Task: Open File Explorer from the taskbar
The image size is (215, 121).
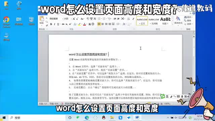Action: click(x=112, y=118)
